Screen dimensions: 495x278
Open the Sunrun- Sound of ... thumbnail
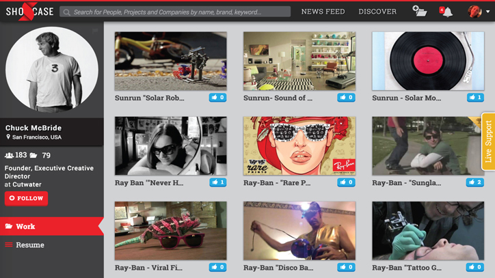coord(299,61)
